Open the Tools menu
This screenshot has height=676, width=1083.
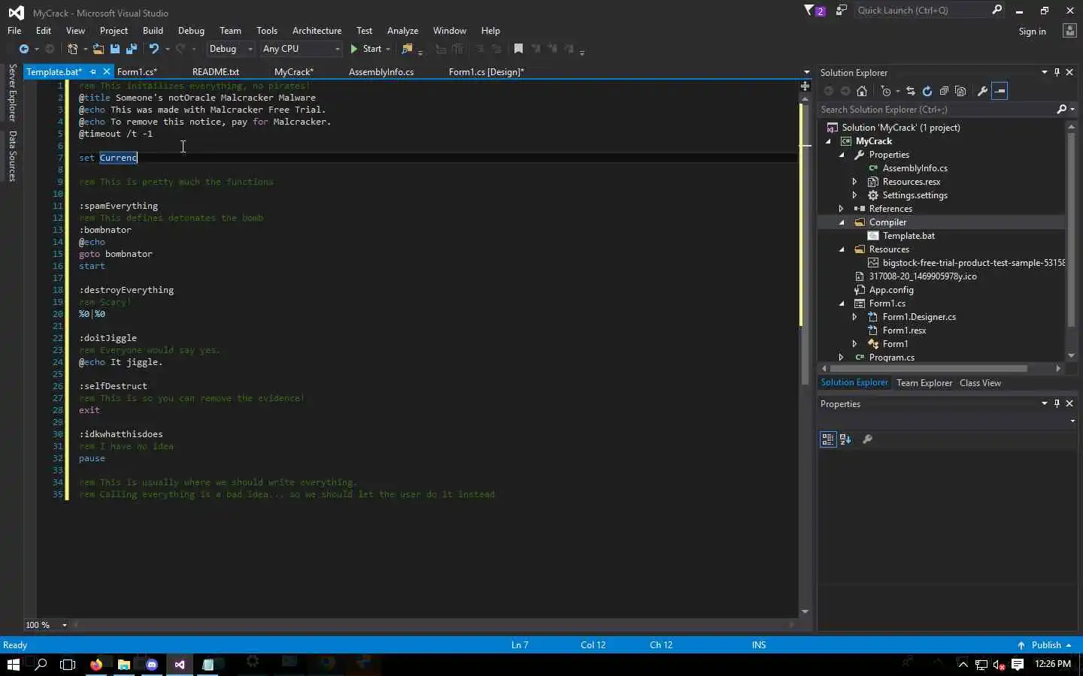pos(267,31)
